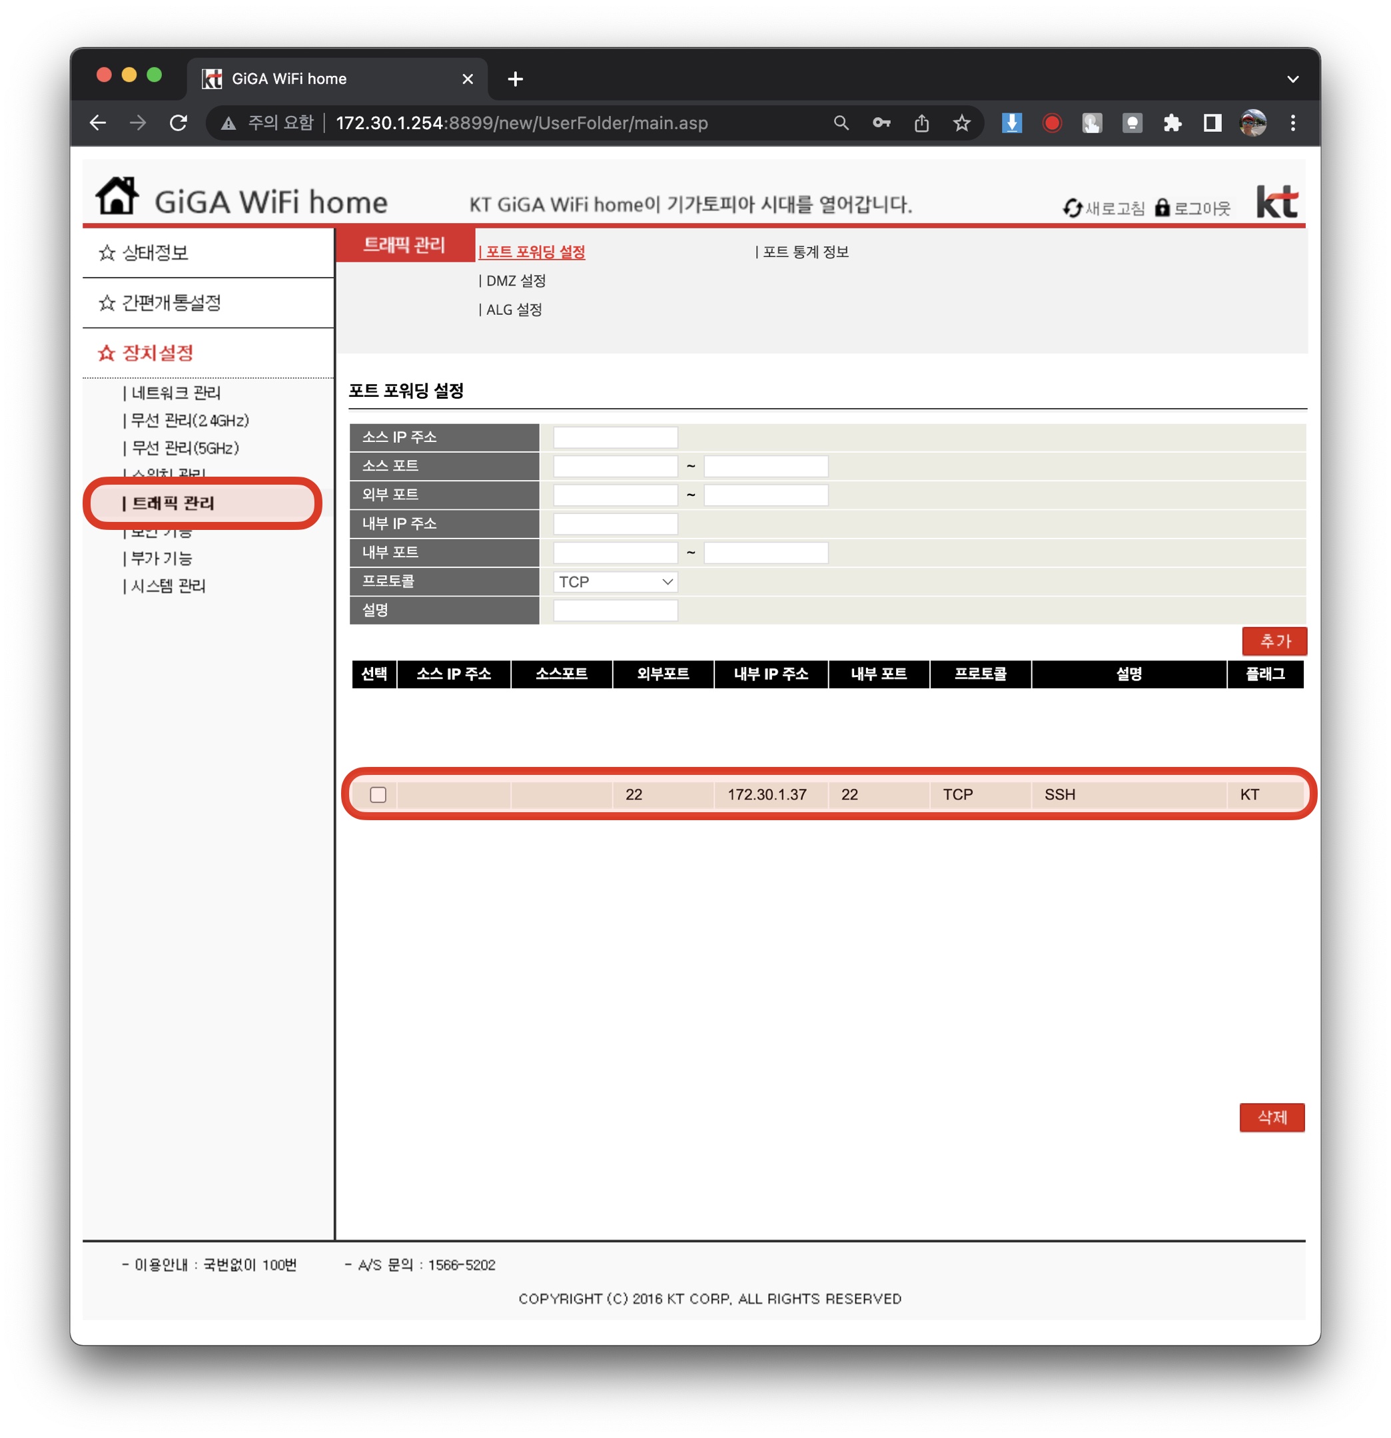This screenshot has height=1438, width=1391.
Task: Click the share page icon in address bar
Action: (x=921, y=123)
